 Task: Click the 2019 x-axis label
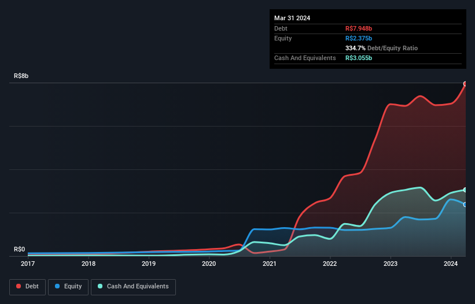tap(149, 264)
